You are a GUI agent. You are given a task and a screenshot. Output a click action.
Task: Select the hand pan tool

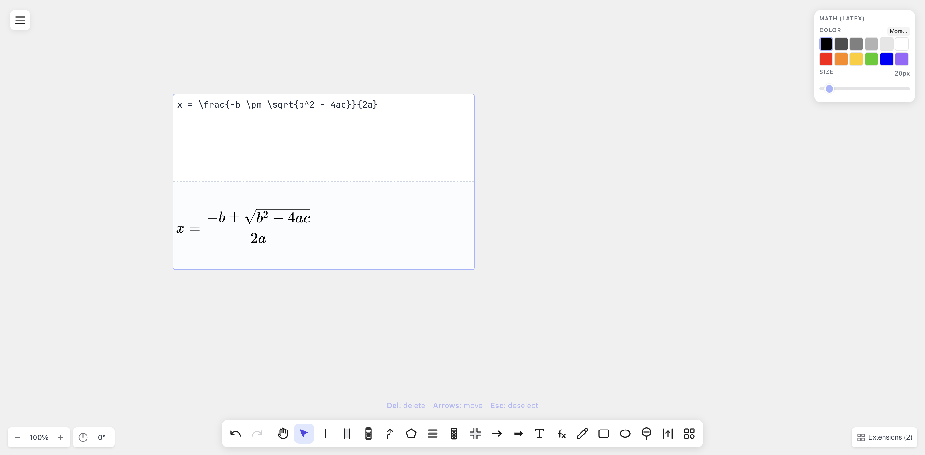(x=283, y=434)
